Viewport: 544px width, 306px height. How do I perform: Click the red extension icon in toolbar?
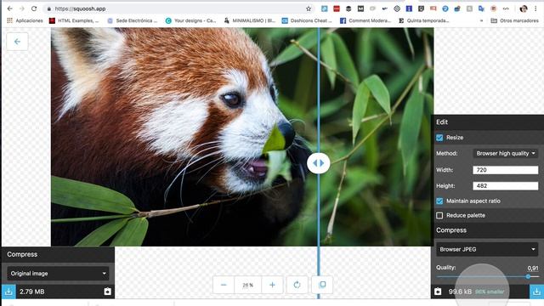pyautogui.click(x=337, y=8)
